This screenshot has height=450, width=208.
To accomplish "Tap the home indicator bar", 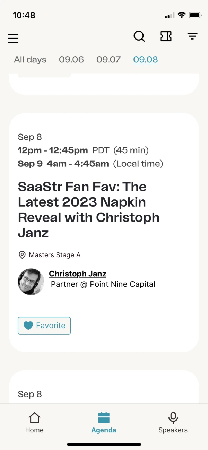I will coord(104,444).
